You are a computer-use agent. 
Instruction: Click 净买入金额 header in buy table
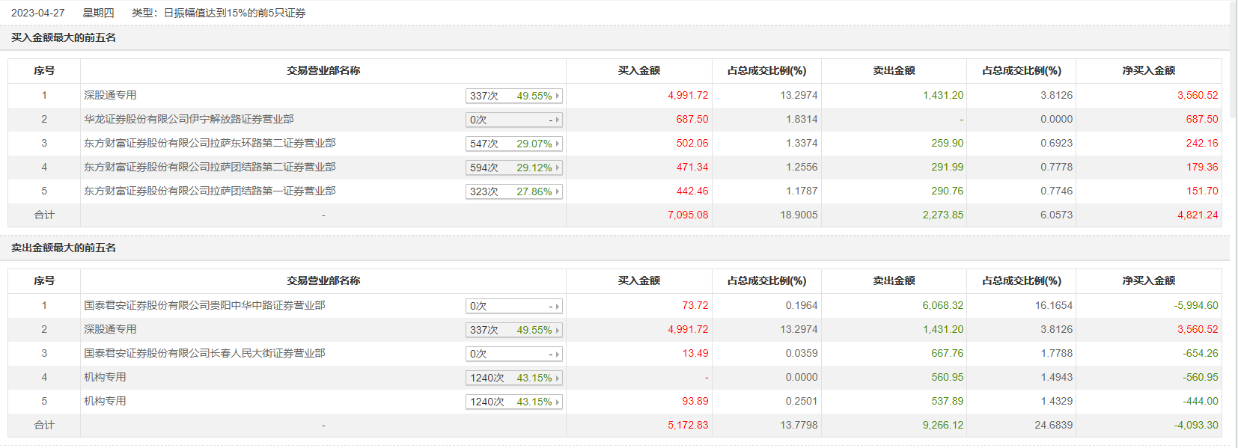[1148, 70]
